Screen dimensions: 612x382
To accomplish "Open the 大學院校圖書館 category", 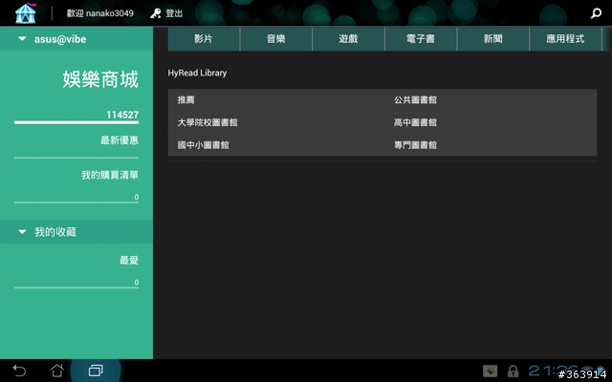I will (208, 122).
